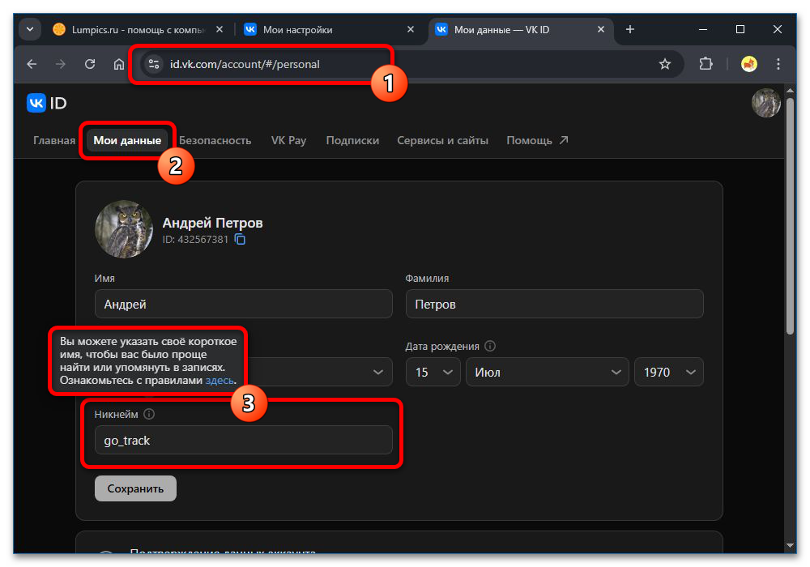Open the birth year dropdown 1970
This screenshot has width=810, height=567.
(x=668, y=372)
